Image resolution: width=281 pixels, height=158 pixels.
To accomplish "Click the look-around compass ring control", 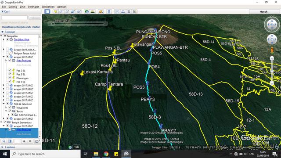I will point(272,24).
